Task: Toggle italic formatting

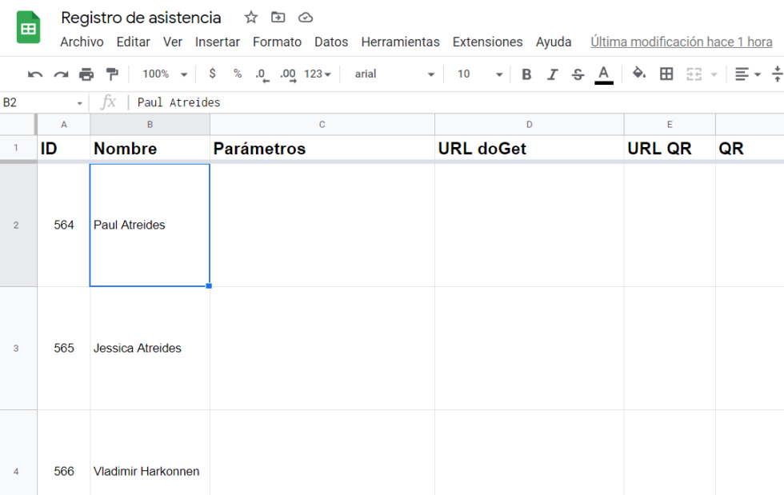Action: (x=553, y=74)
